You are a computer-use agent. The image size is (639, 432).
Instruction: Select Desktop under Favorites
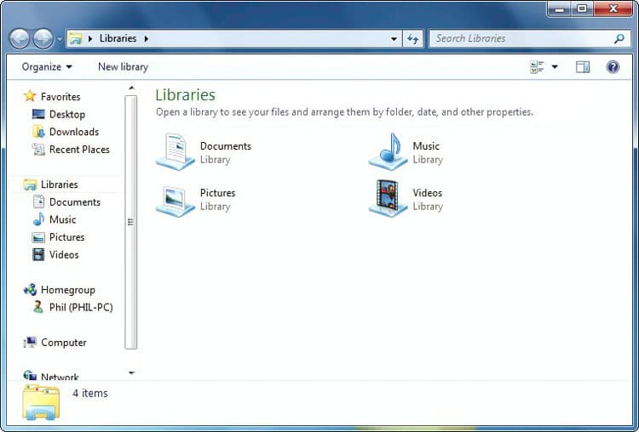(x=66, y=114)
